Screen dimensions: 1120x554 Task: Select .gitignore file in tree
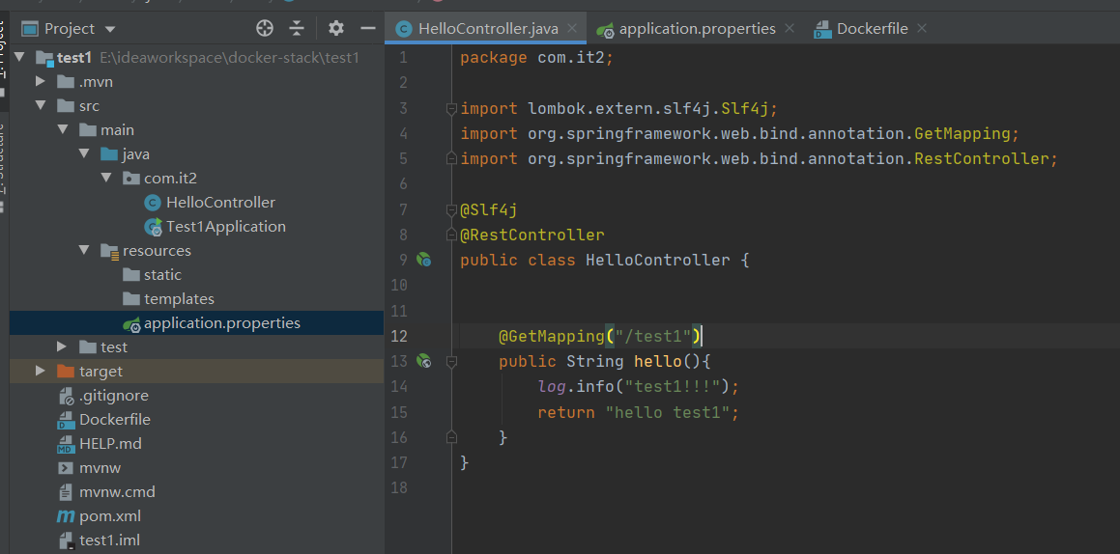click(114, 395)
